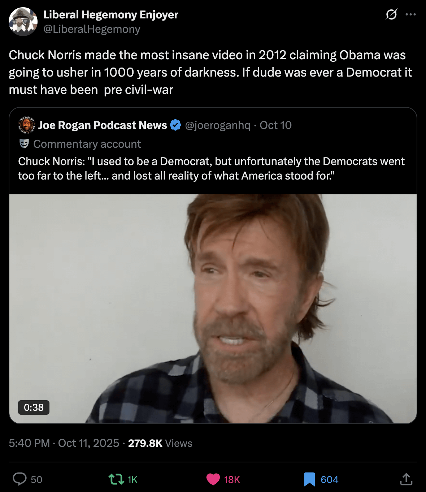Viewport: 426px width, 492px height.
Task: Click the Oct 10 quoted post date
Action: click(275, 125)
